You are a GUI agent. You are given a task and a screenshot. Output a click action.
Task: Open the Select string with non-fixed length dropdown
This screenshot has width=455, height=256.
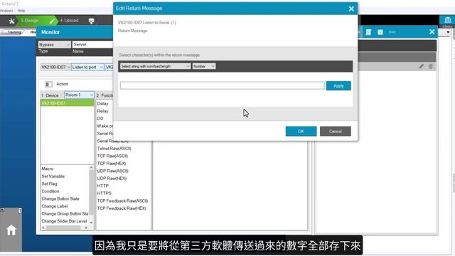click(155, 66)
